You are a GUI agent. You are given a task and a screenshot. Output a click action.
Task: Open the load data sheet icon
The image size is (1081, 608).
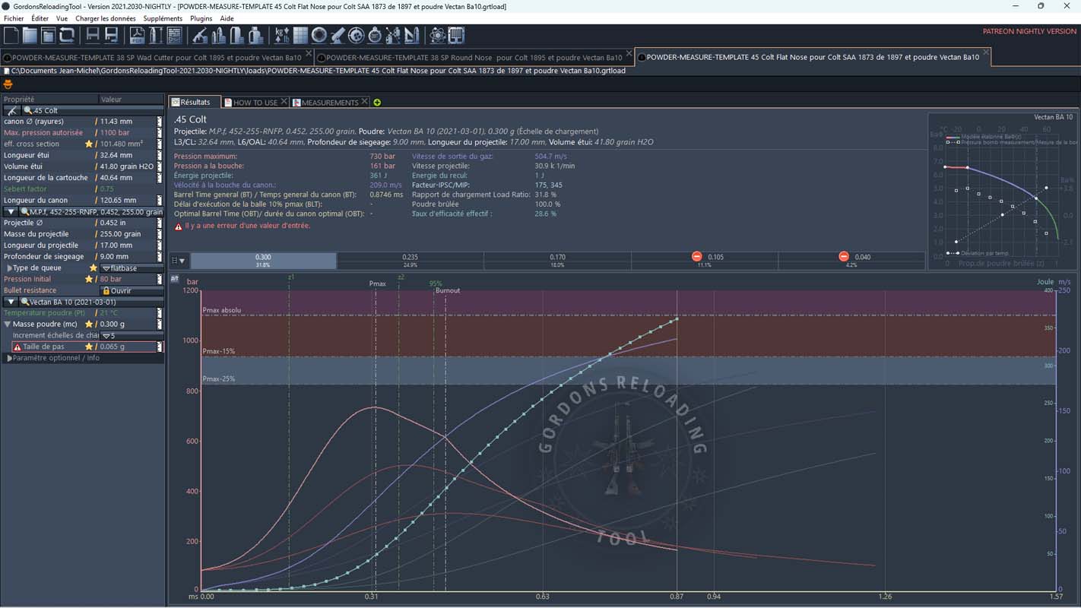[x=173, y=35]
